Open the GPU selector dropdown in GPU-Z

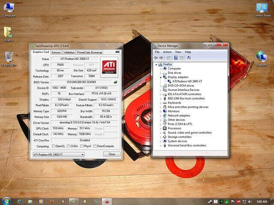coord(59,155)
